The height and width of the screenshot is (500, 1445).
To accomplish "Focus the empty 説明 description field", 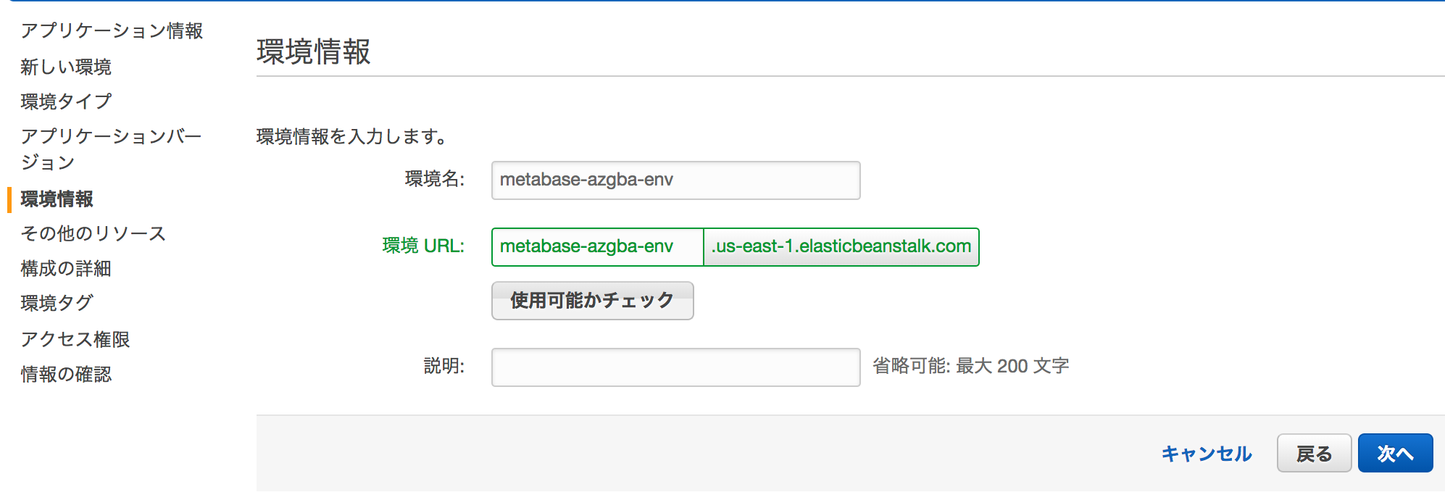I will pos(675,367).
